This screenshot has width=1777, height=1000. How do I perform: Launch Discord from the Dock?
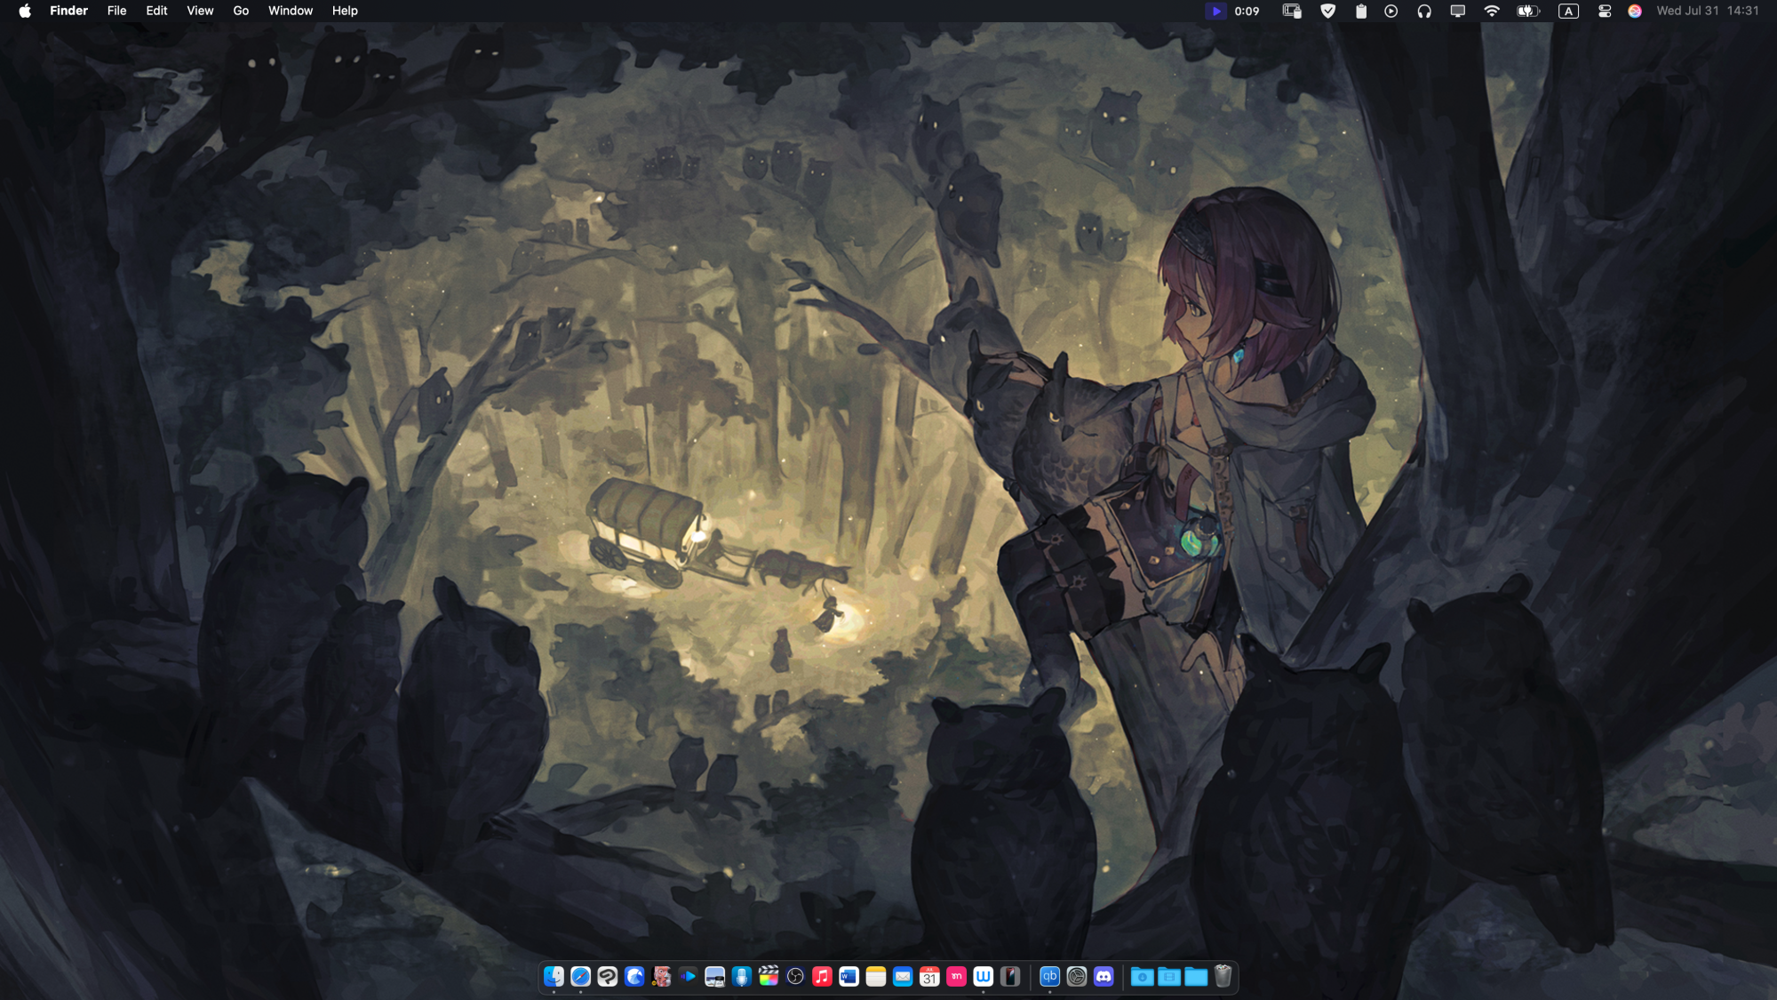click(1104, 977)
